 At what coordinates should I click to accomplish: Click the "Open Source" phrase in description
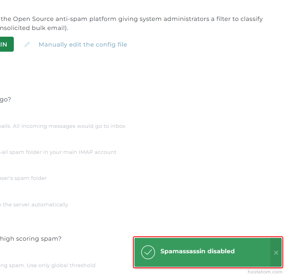tap(32, 19)
